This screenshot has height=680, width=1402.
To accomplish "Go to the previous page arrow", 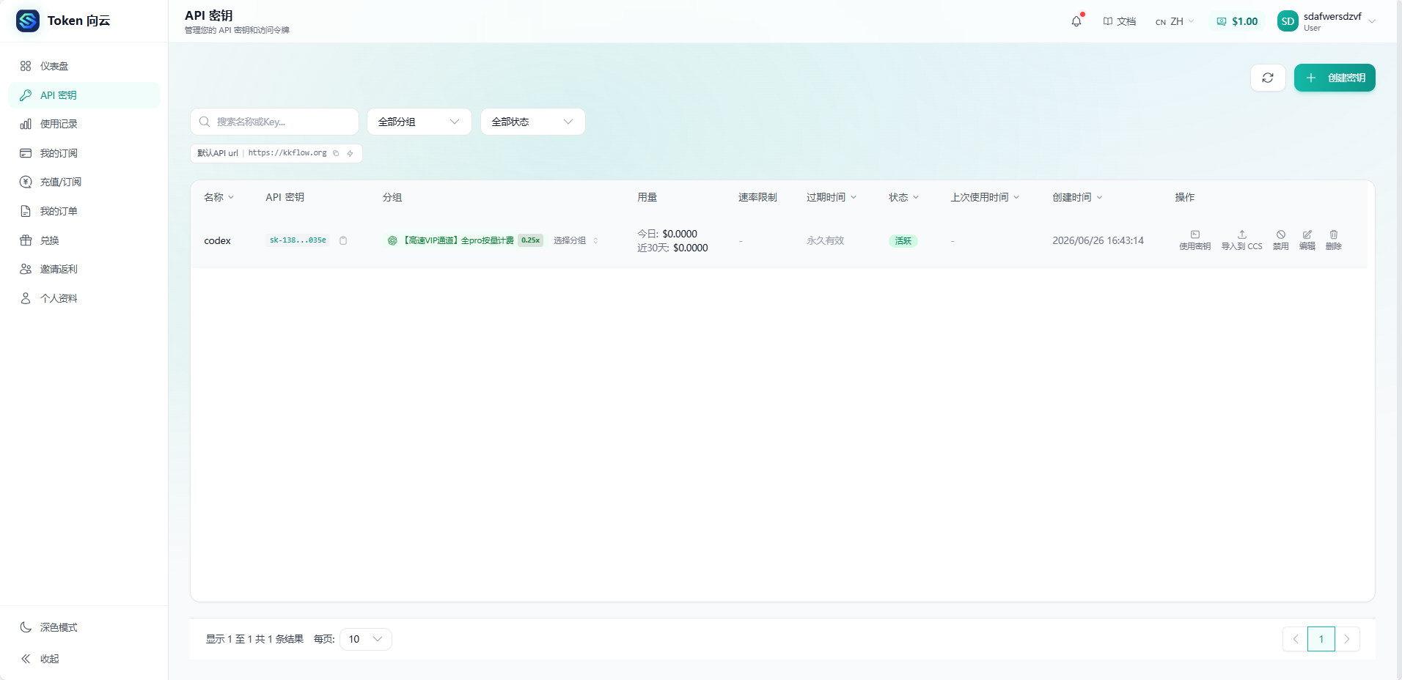I will [x=1295, y=639].
